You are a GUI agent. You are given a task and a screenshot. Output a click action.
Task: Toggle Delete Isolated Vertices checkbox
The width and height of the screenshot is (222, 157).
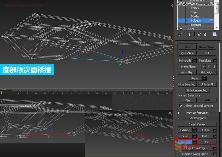pyautogui.click(x=181, y=106)
